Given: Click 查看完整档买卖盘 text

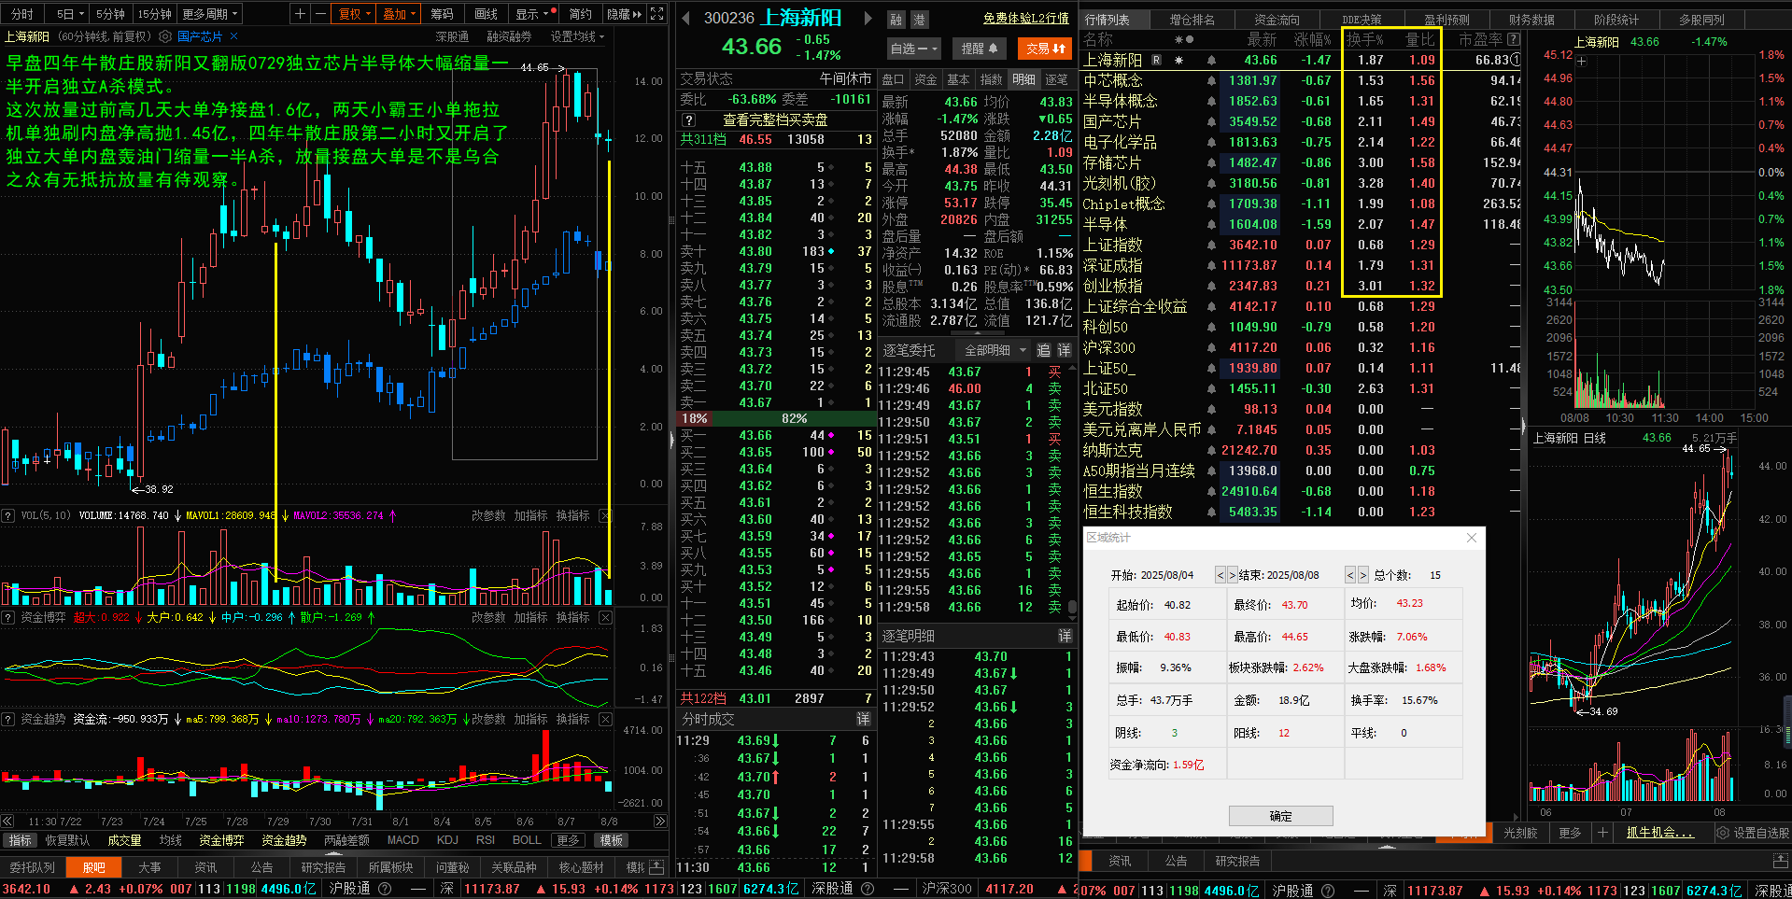Looking at the screenshot, I should tap(775, 119).
